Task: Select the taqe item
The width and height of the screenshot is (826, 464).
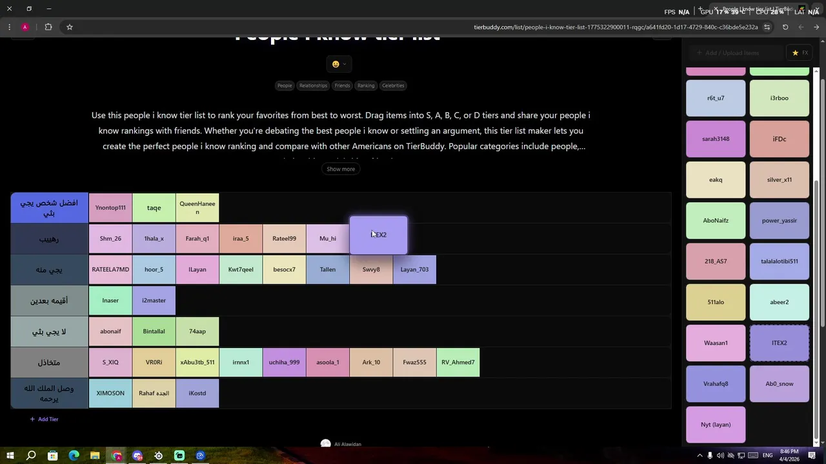Action: click(154, 208)
